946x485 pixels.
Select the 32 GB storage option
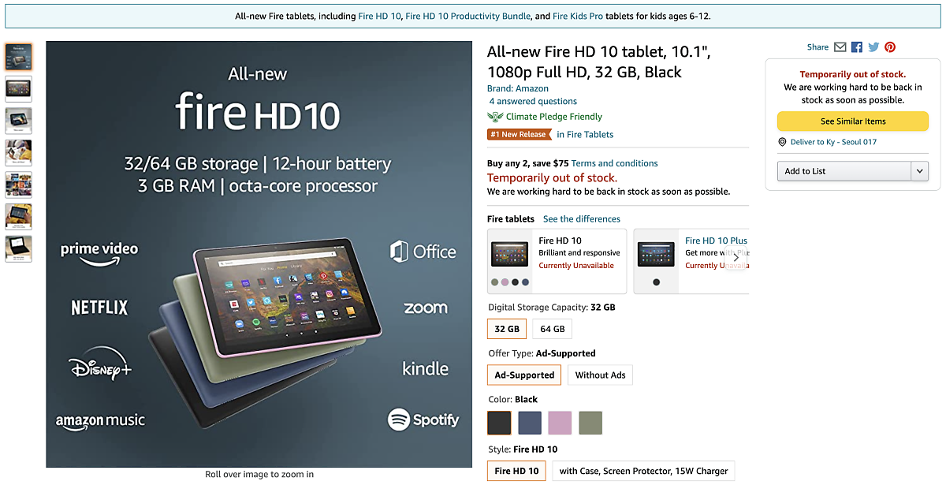(507, 329)
